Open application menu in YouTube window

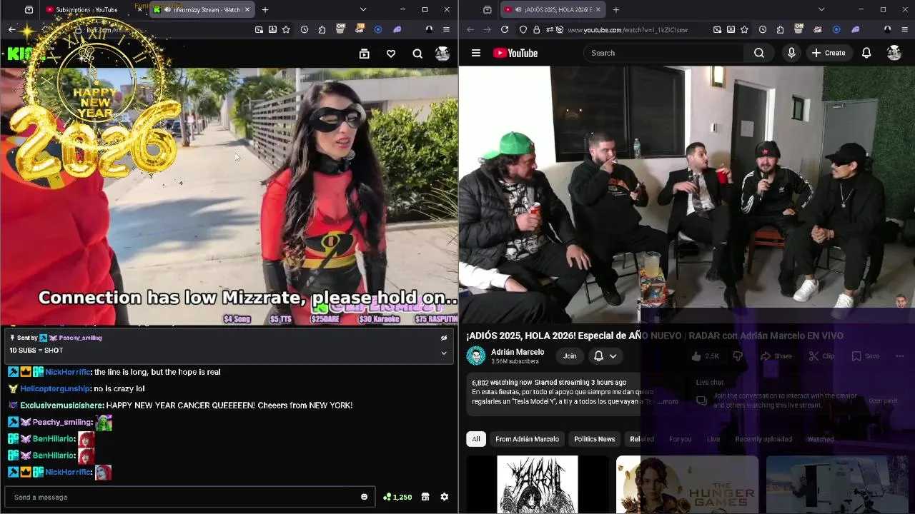tap(904, 29)
